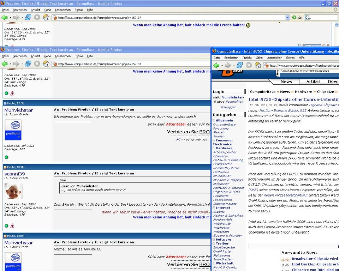The height and width of the screenshot is (271, 339).
Task: Click the green Go button
Action: point(297,18)
